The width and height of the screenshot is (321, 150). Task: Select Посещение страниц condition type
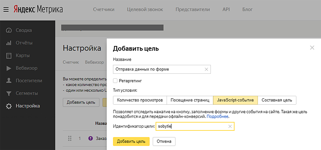190,100
